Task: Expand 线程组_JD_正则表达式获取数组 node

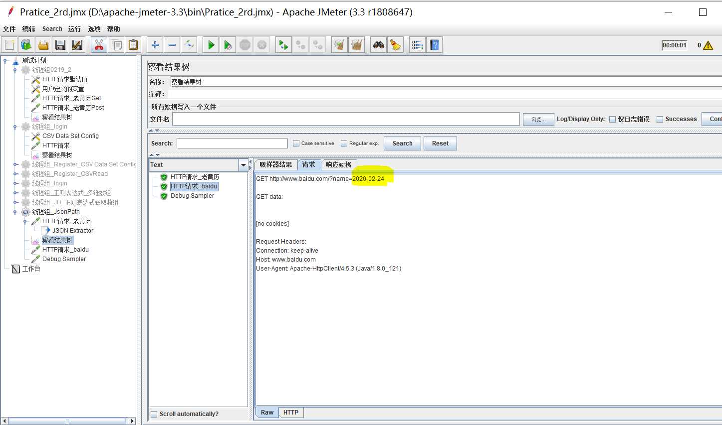Action: point(15,202)
